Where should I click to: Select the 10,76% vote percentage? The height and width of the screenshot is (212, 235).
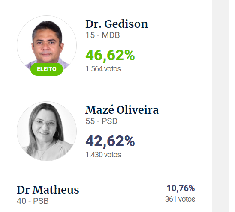(x=181, y=188)
